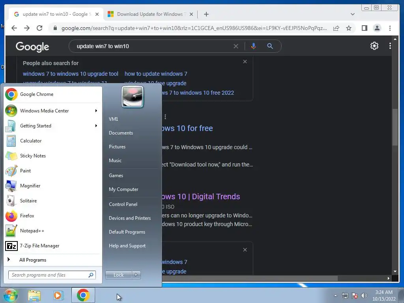Click Windows Start orb
The image size is (404, 303).
click(11, 295)
